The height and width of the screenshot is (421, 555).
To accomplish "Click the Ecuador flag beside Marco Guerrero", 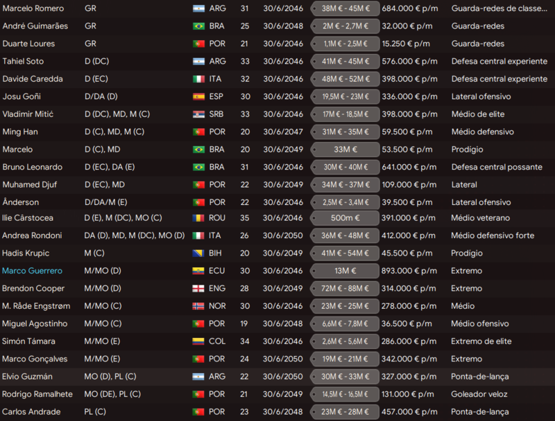I will (198, 271).
